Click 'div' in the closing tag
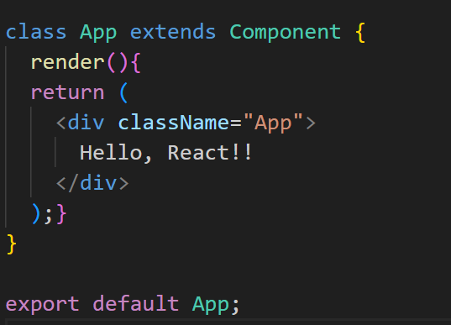 [x=98, y=182]
